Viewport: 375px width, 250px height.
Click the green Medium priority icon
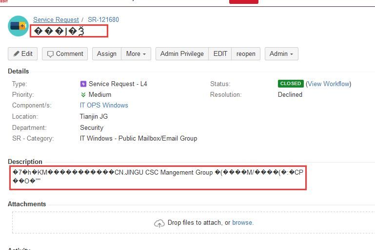(83, 95)
